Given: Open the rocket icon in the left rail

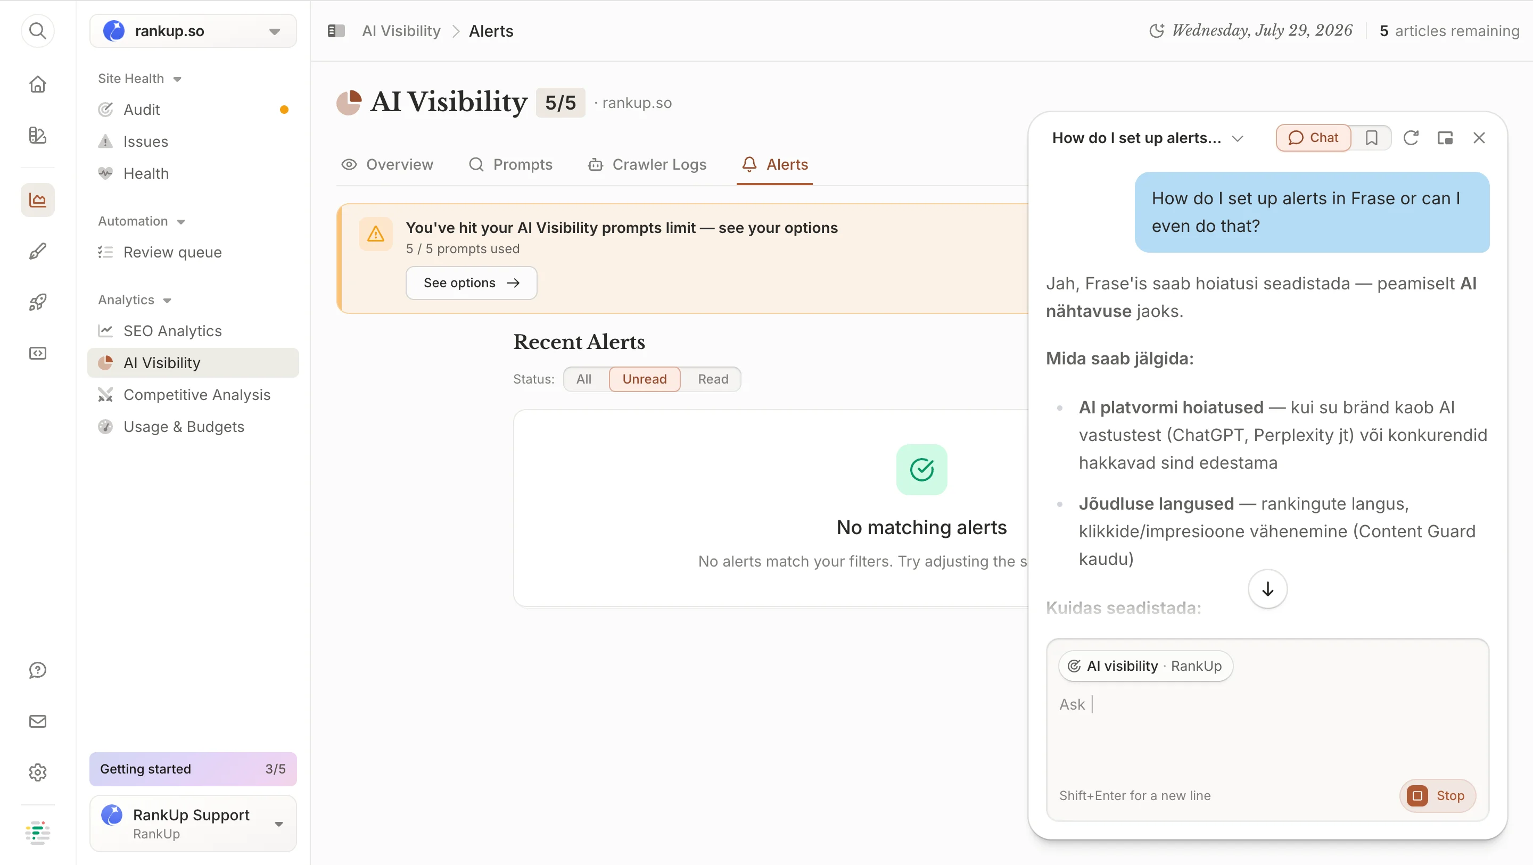Looking at the screenshot, I should pyautogui.click(x=37, y=302).
